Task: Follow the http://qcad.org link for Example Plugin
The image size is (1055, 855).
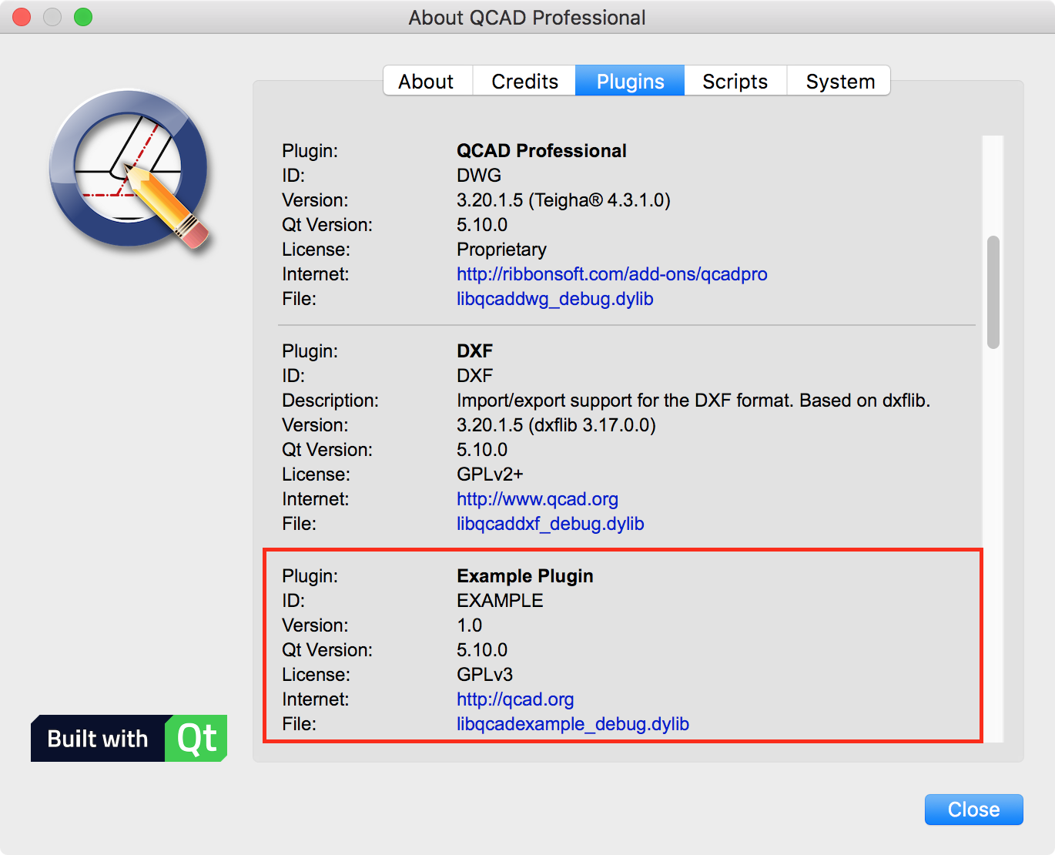Action: pos(514,699)
